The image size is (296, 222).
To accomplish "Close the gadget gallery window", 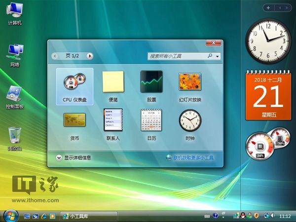I will tap(213, 42).
